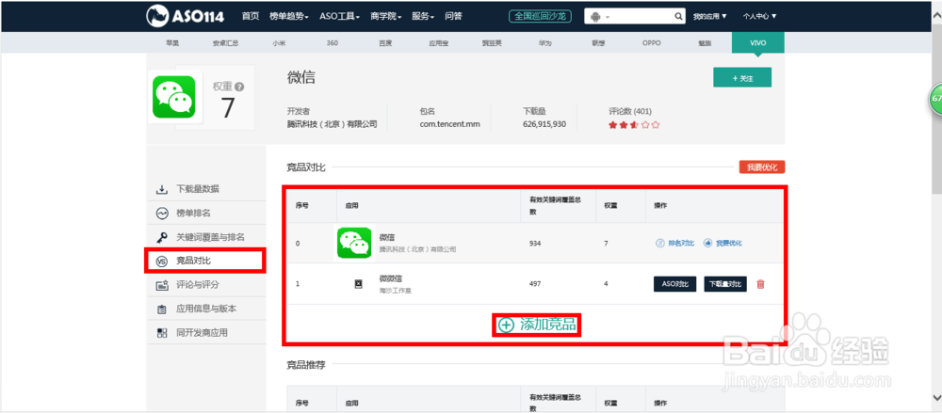Expand the 榜单趋势 dropdown menu
The width and height of the screenshot is (942, 413).
[x=289, y=16]
